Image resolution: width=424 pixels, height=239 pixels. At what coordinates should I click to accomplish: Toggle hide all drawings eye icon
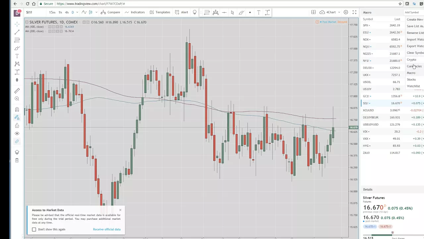17,133
